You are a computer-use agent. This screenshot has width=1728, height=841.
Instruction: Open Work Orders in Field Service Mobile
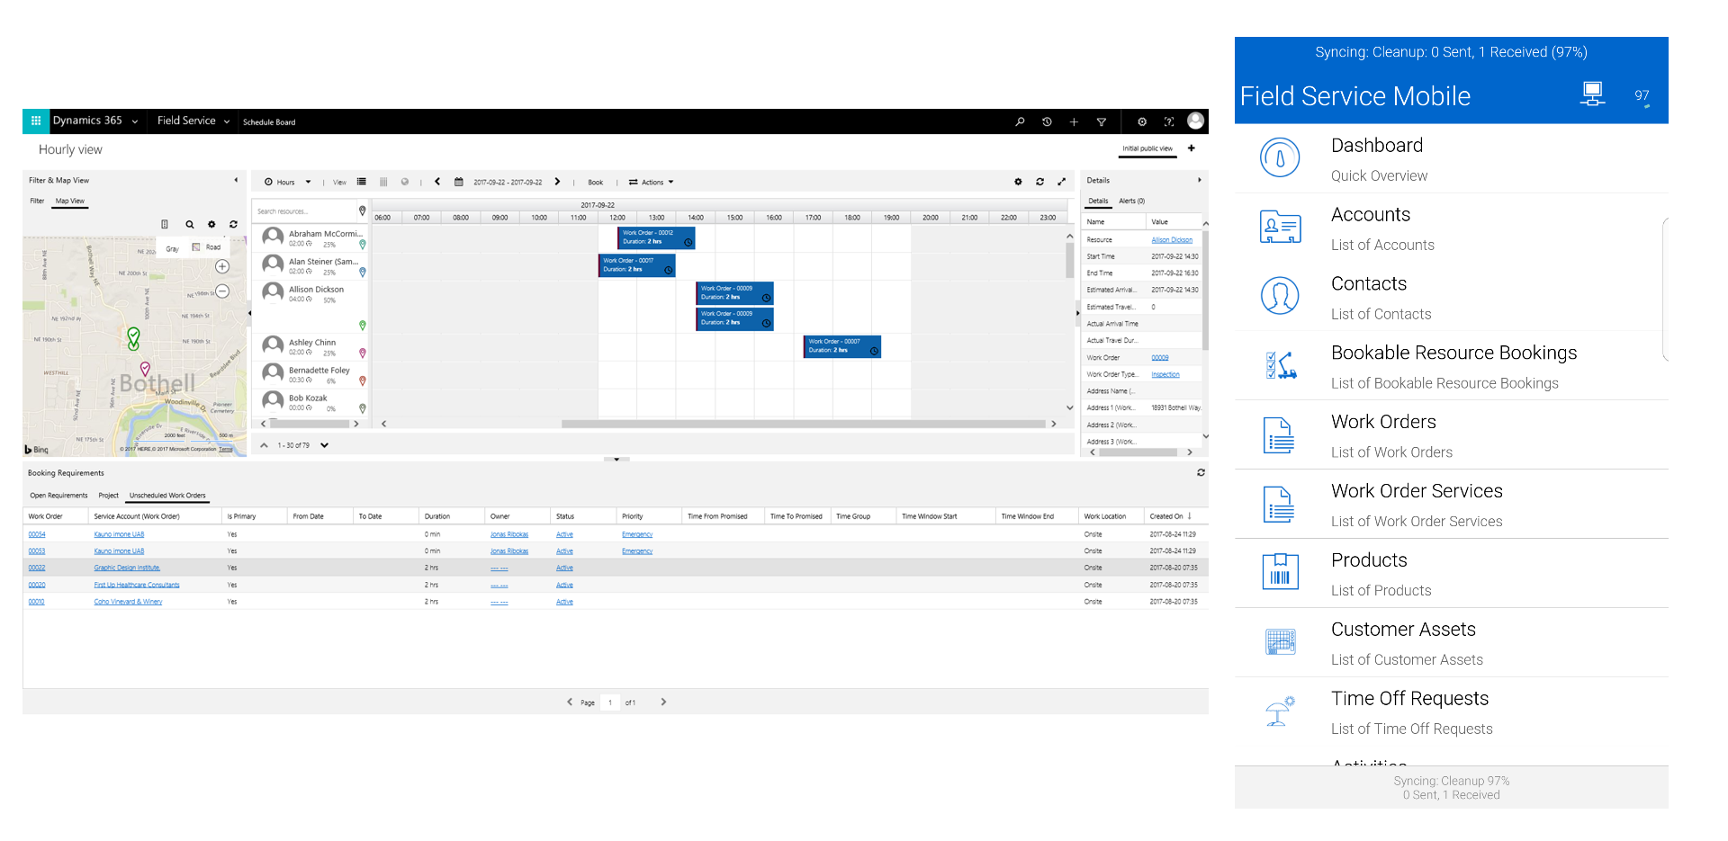click(1451, 435)
